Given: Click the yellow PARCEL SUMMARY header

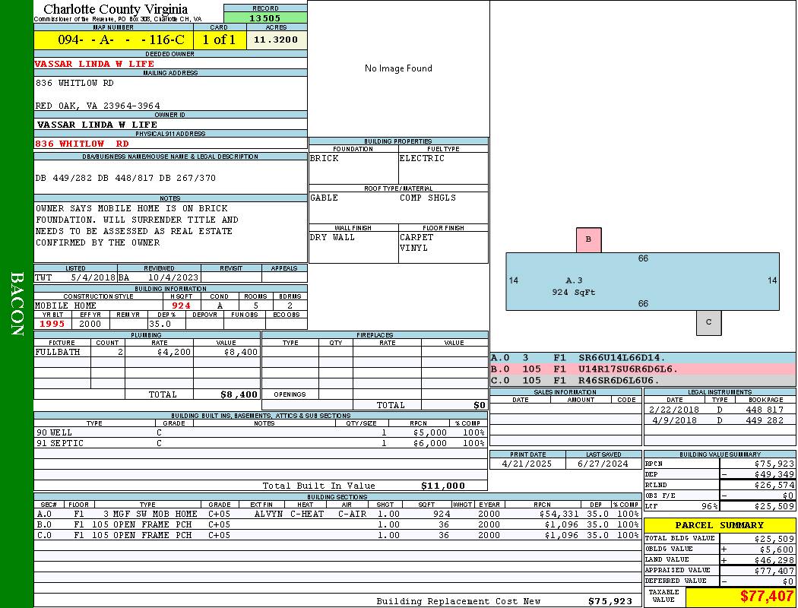Looking at the screenshot, I should pyautogui.click(x=719, y=525).
